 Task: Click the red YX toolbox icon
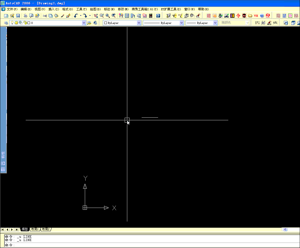(x=256, y=16)
